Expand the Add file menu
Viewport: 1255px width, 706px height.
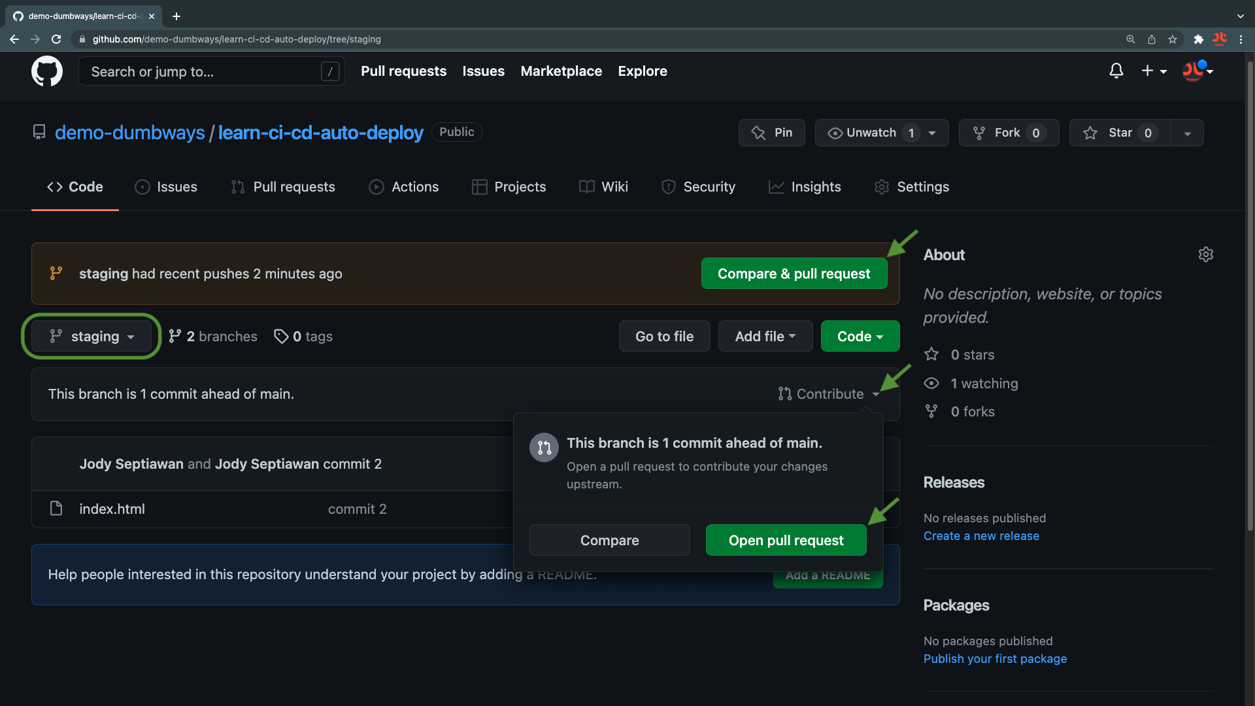coord(765,337)
